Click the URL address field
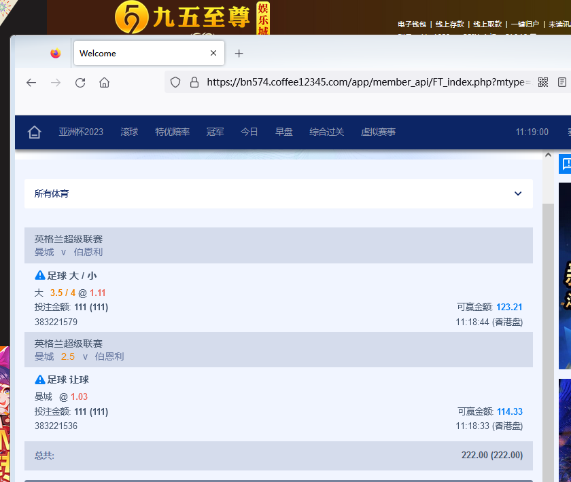 (x=368, y=82)
